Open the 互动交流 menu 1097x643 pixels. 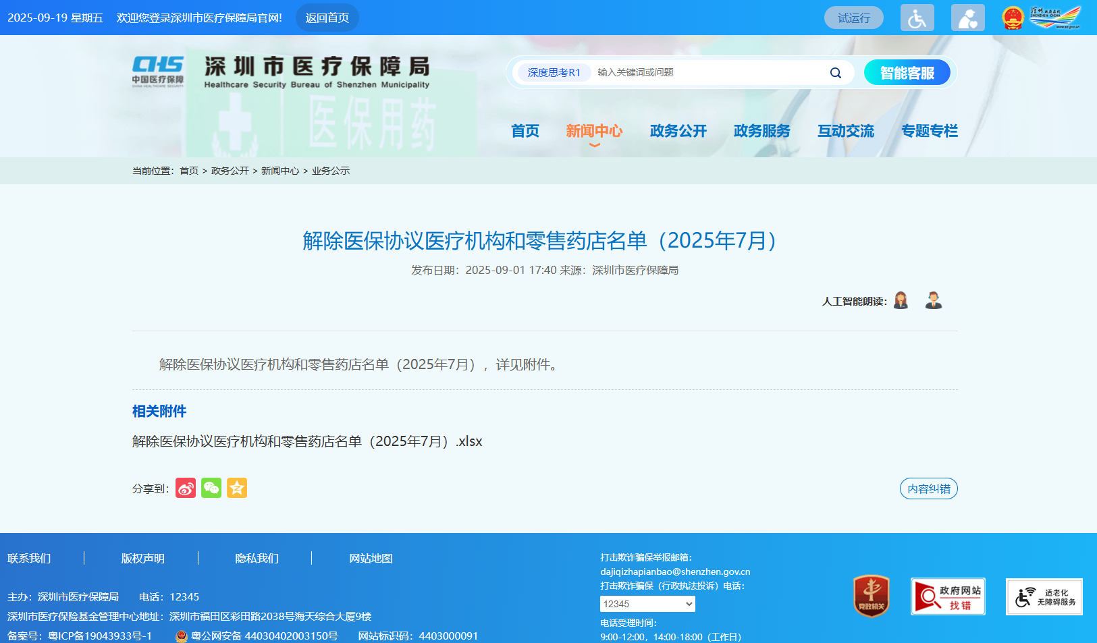click(845, 132)
